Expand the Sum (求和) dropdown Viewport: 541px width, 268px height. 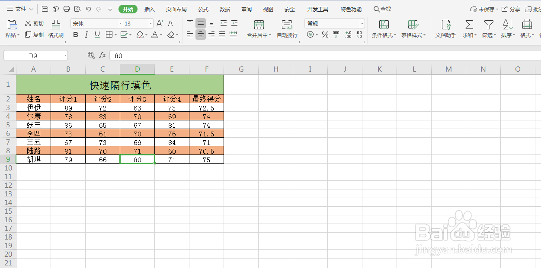coord(476,35)
